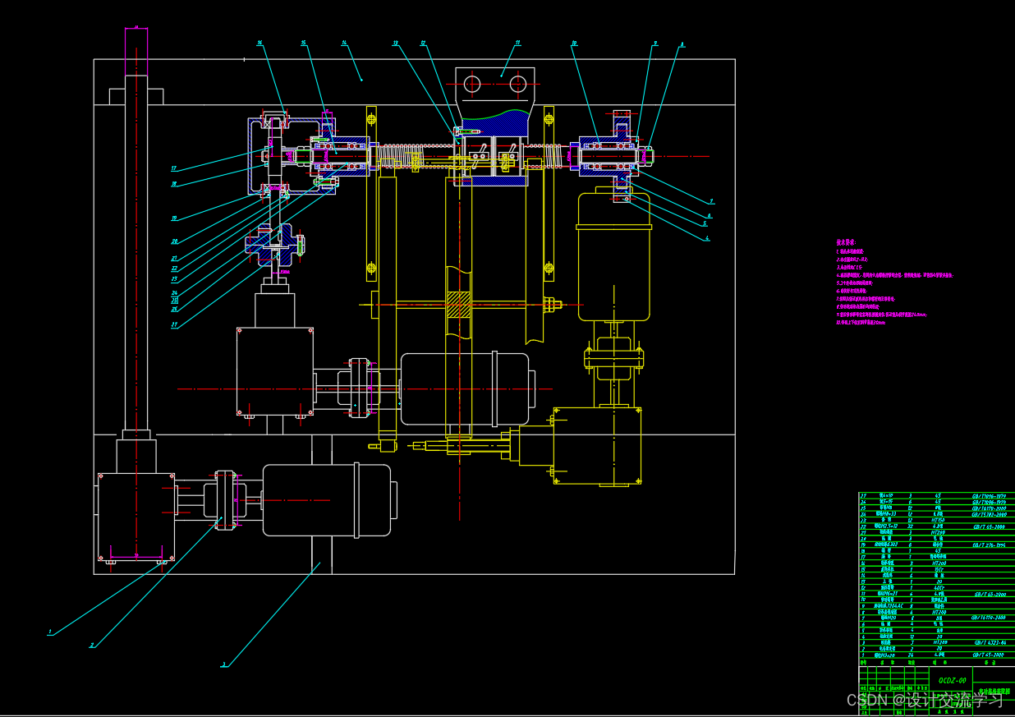The width and height of the screenshot is (1015, 717).
Task: Click part balloon number 2 at leader end
Action: [91, 646]
